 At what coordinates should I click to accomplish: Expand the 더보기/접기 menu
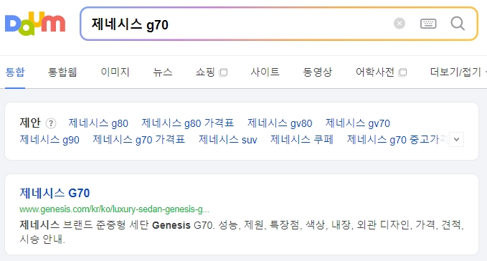(x=458, y=72)
